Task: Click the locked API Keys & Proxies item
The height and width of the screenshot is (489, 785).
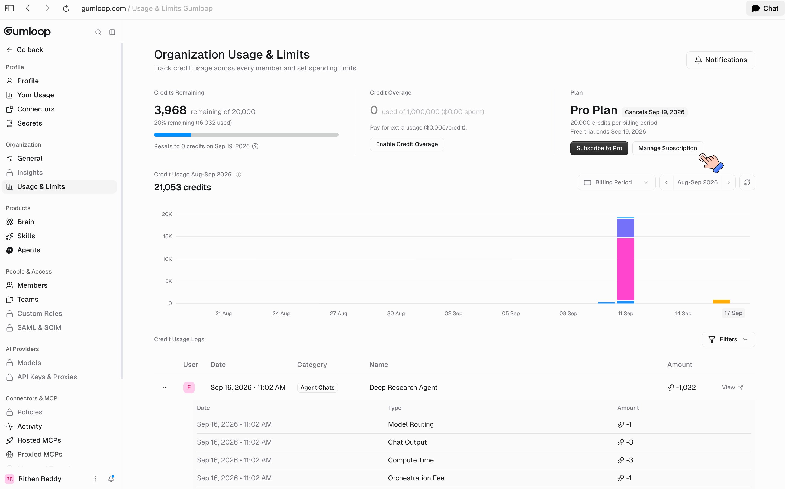Action: click(59, 377)
